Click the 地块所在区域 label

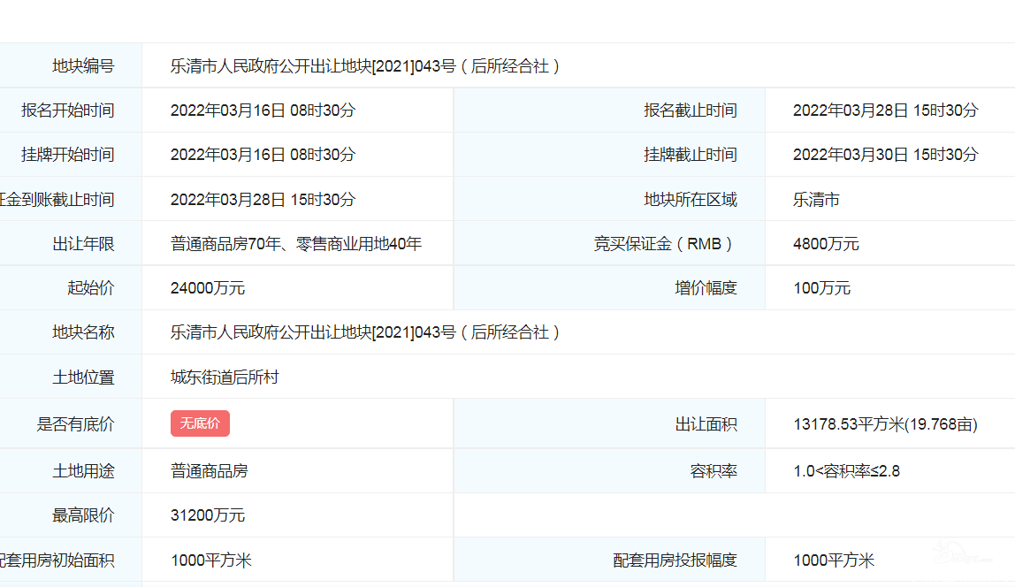pyautogui.click(x=690, y=199)
